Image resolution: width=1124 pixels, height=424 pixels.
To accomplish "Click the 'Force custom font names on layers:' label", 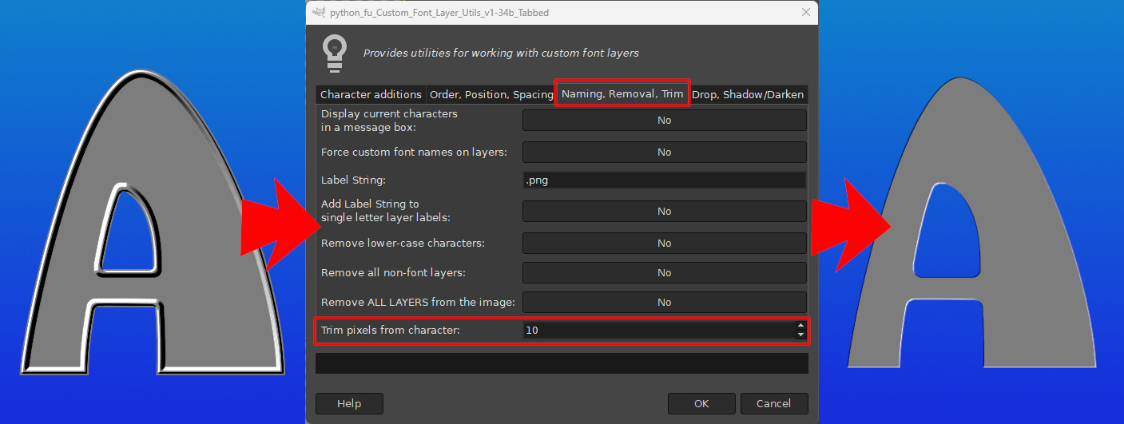I will [414, 153].
